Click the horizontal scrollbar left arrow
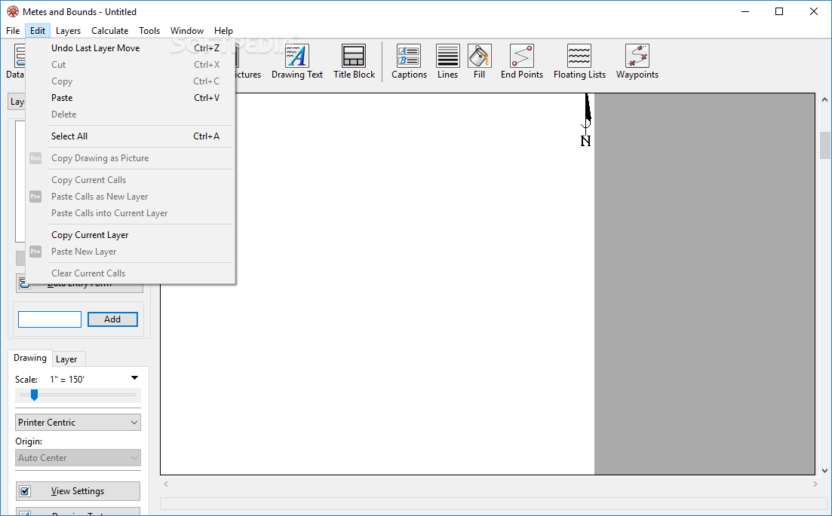Image resolution: width=832 pixels, height=516 pixels. 166,484
